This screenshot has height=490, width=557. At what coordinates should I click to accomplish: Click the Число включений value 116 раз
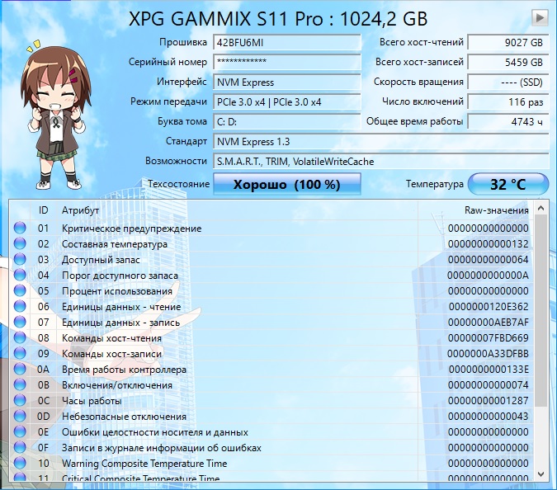(x=508, y=102)
